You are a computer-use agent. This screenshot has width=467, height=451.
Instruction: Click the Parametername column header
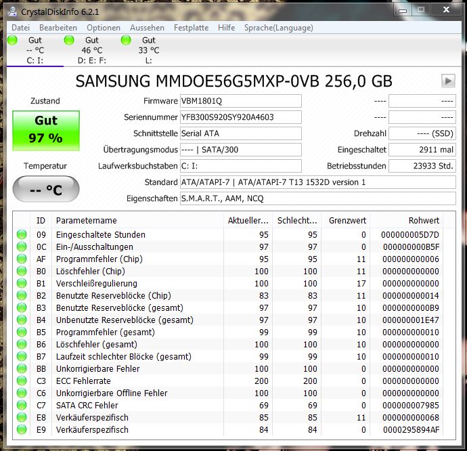pos(137,220)
